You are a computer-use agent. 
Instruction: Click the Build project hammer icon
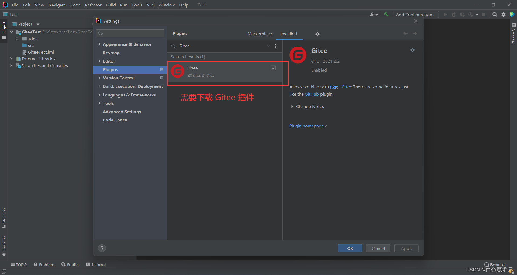click(x=386, y=15)
